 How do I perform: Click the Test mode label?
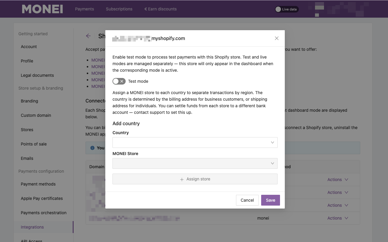[138, 81]
